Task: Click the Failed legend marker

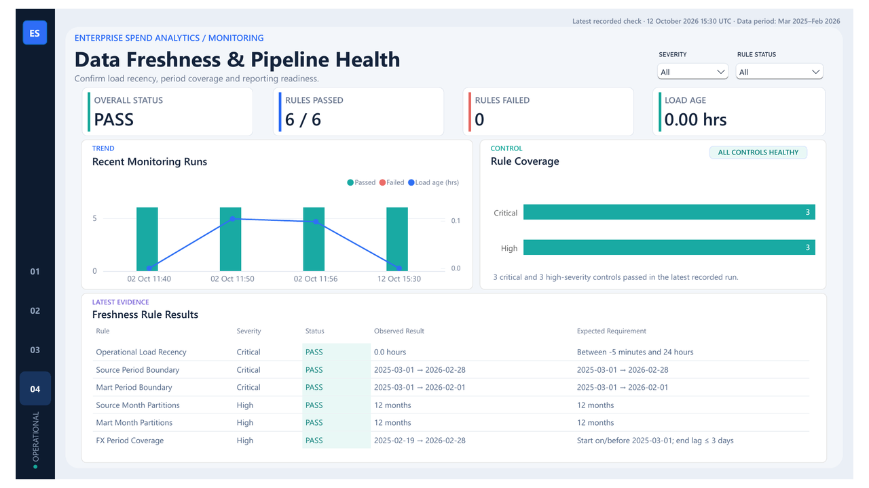Action: pos(382,182)
